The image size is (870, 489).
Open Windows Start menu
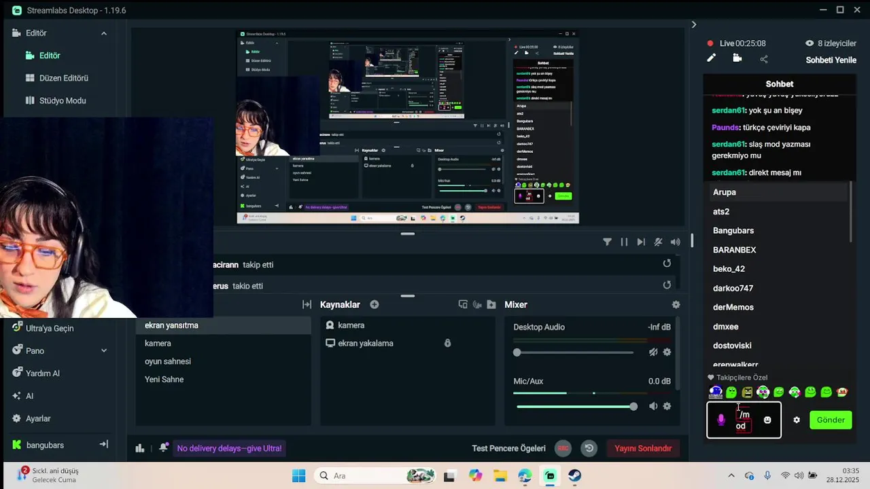298,475
